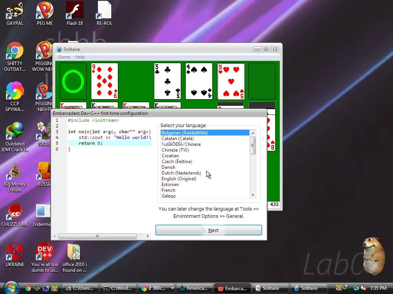Open the PEGGING NIGHT desktop icon
The height and width of the screenshot is (294, 393).
point(44,97)
